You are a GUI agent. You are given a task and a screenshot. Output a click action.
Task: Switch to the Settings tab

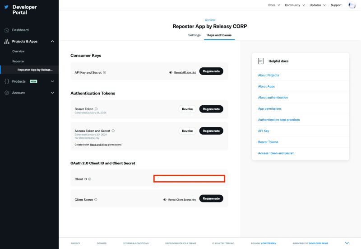point(194,35)
